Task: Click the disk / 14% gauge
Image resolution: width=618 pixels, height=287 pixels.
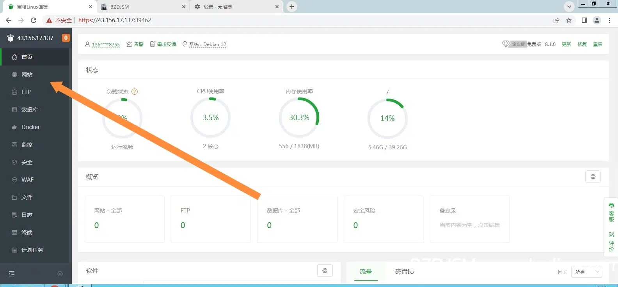Action: [387, 118]
